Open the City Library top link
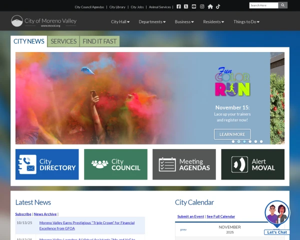Screen dimensions: 300x240 (117, 7)
